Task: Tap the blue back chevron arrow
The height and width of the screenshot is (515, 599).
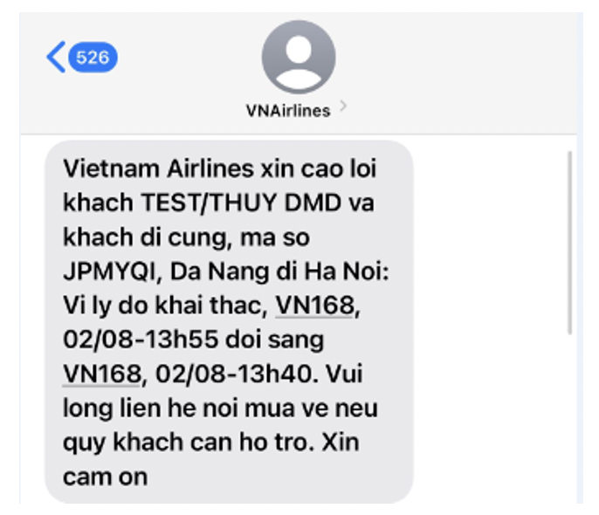Action: click(x=56, y=57)
